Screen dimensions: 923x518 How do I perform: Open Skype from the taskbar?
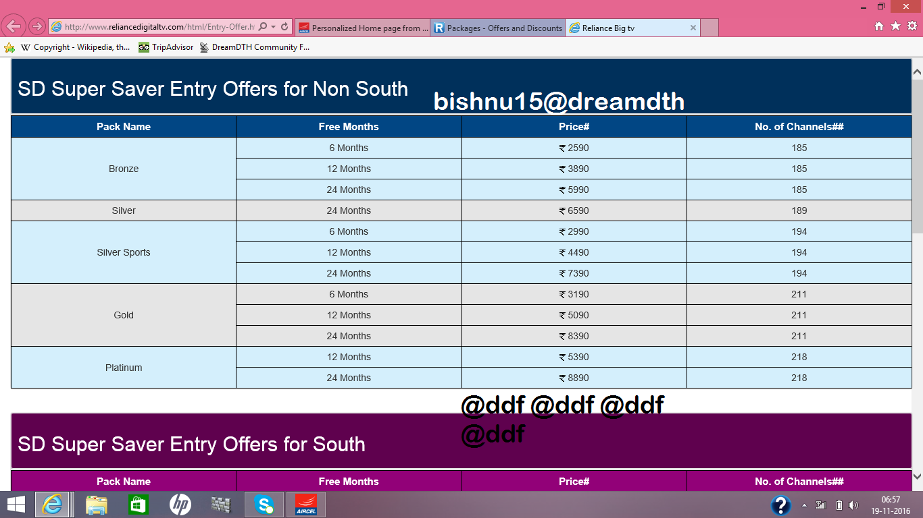coord(264,505)
